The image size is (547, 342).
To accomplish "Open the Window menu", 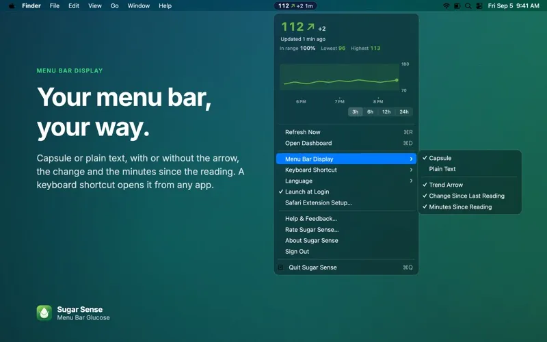I will click(139, 6).
